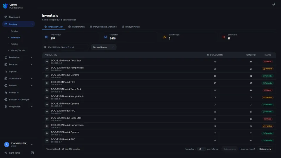Open Laporan via its chart icon
The width and height of the screenshot is (281, 158).
(x=6, y=71)
